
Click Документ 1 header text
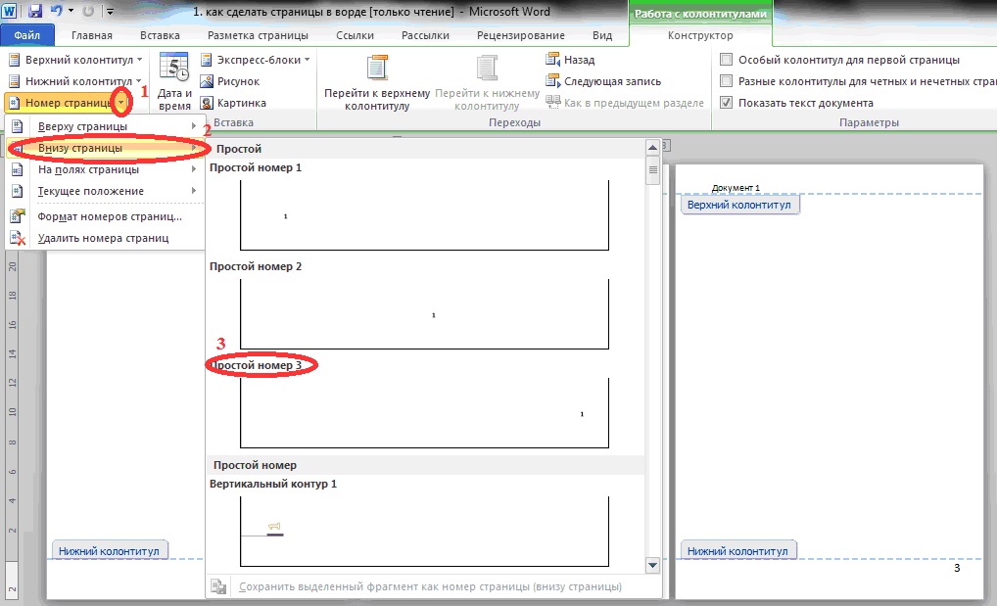click(736, 188)
